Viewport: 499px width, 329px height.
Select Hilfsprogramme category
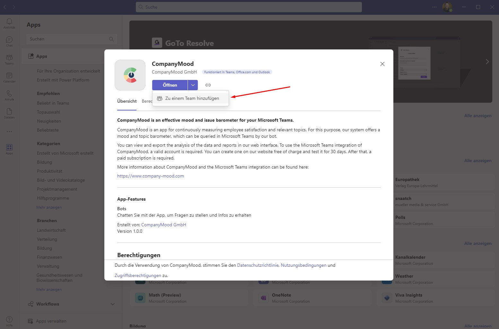(53, 198)
